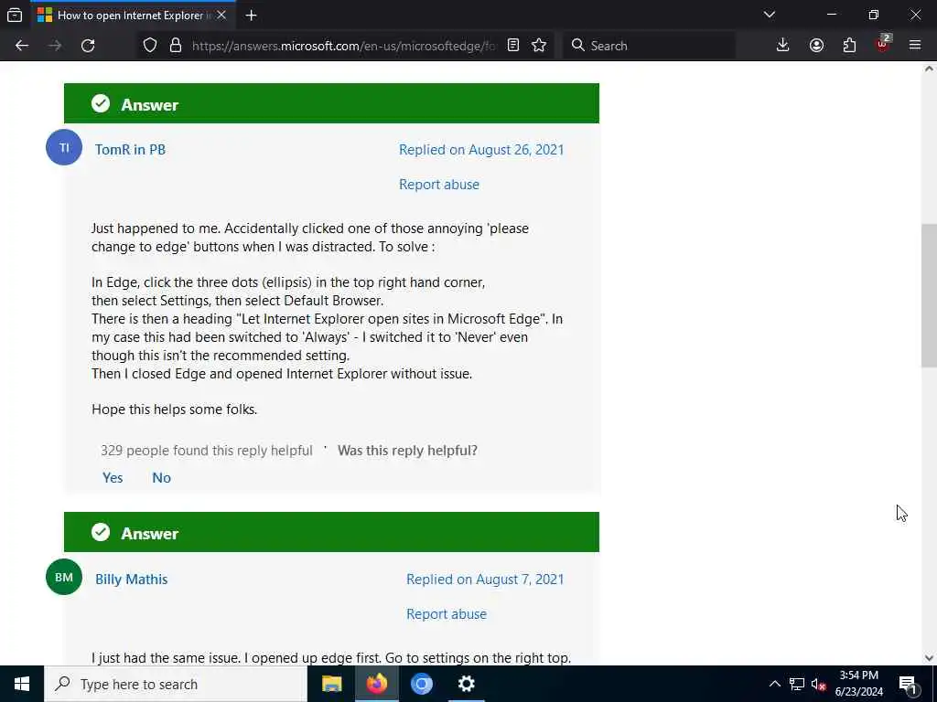Click taskbar 'Type here to search' box

point(176,684)
